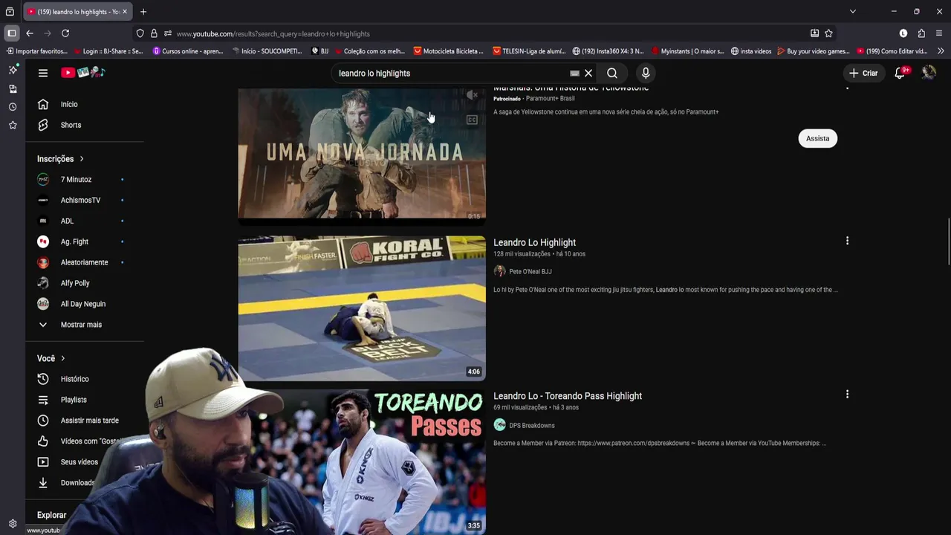Screen dimensions: 951x535
Task: Open the YouTube hamburger guide menu
Action: coord(43,73)
